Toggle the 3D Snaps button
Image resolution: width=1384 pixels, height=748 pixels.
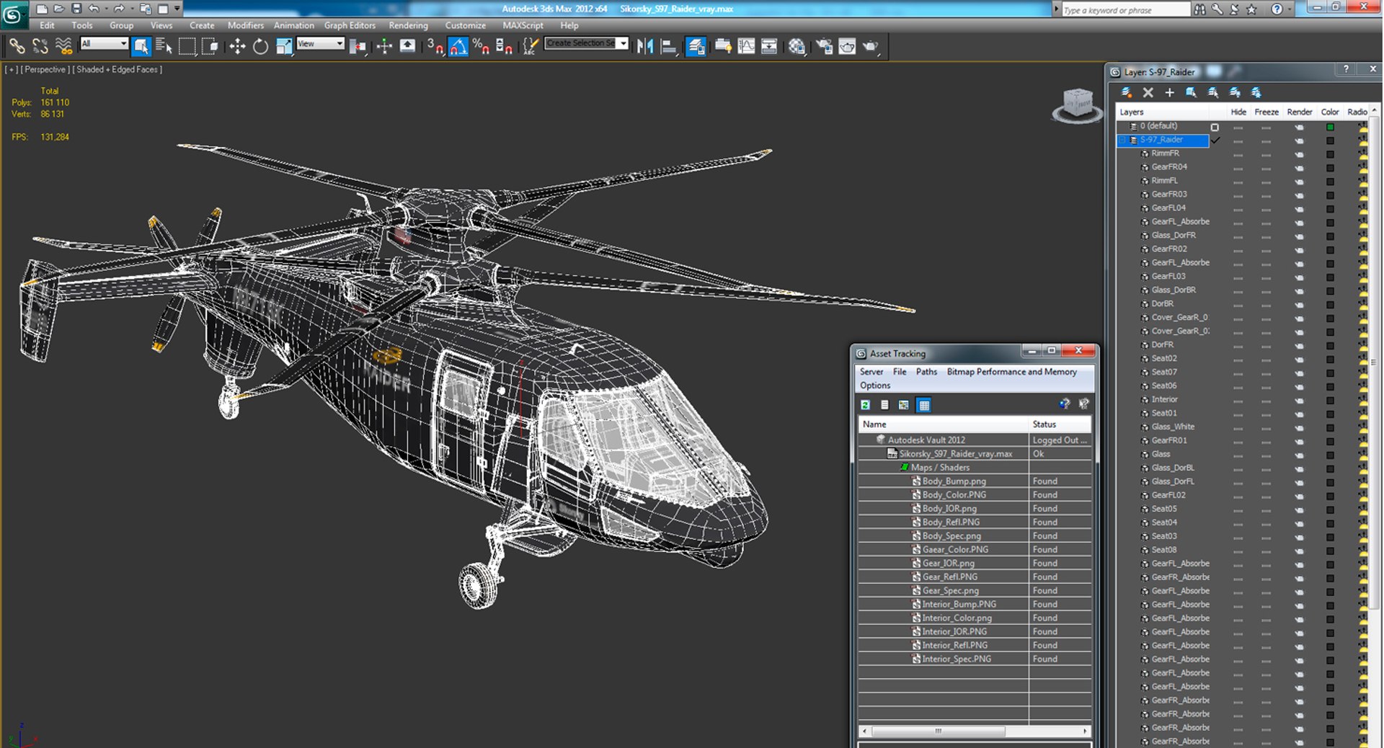435,46
